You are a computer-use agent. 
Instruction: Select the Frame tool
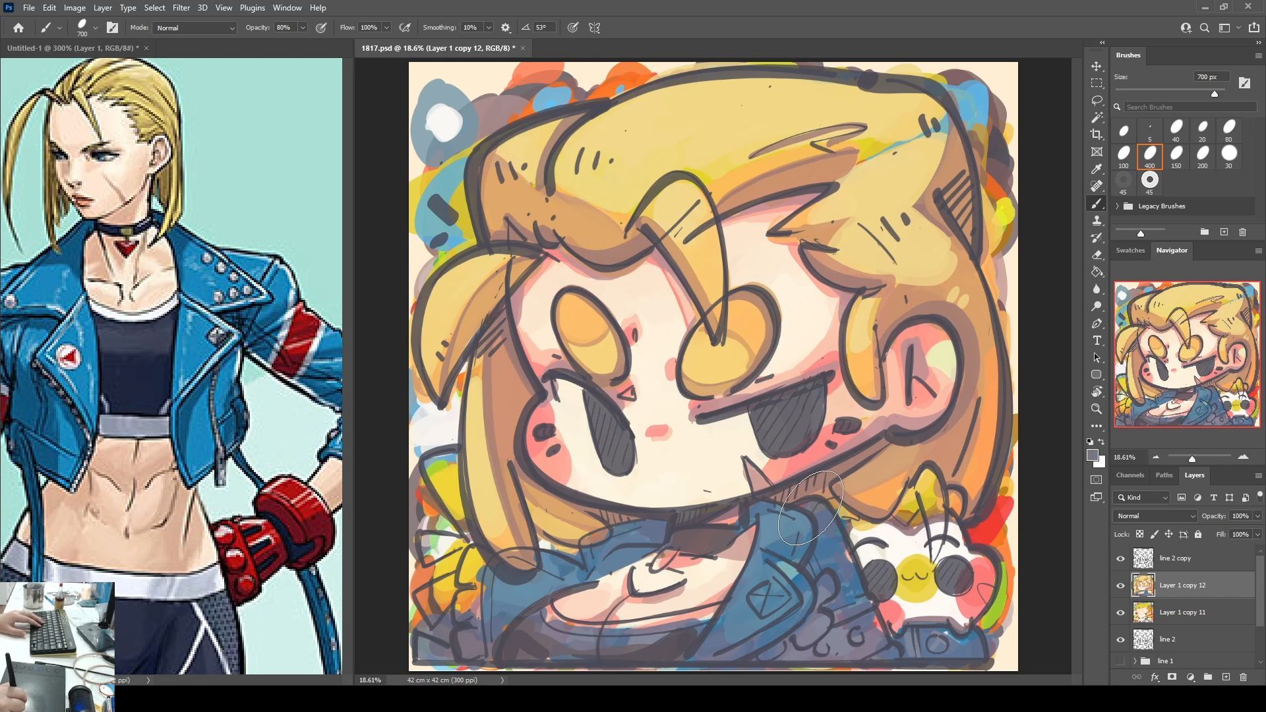pyautogui.click(x=1097, y=152)
